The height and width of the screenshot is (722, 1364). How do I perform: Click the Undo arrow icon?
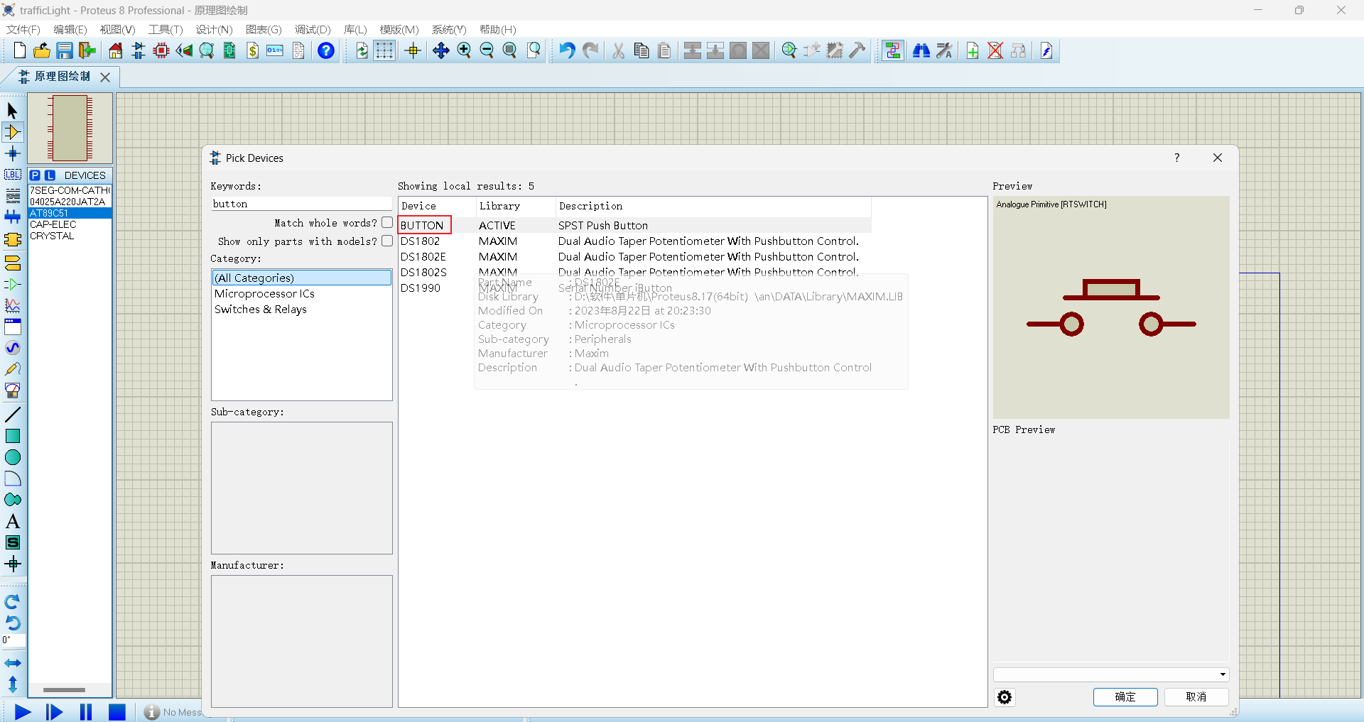pyautogui.click(x=567, y=50)
